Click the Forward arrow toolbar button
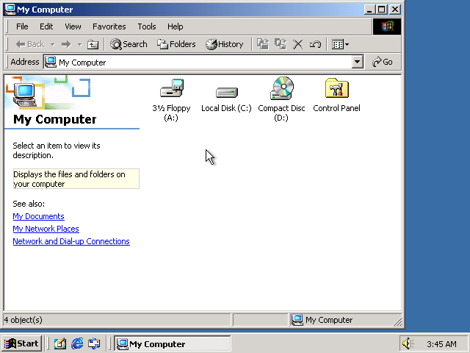The height and width of the screenshot is (353, 470). (66, 44)
